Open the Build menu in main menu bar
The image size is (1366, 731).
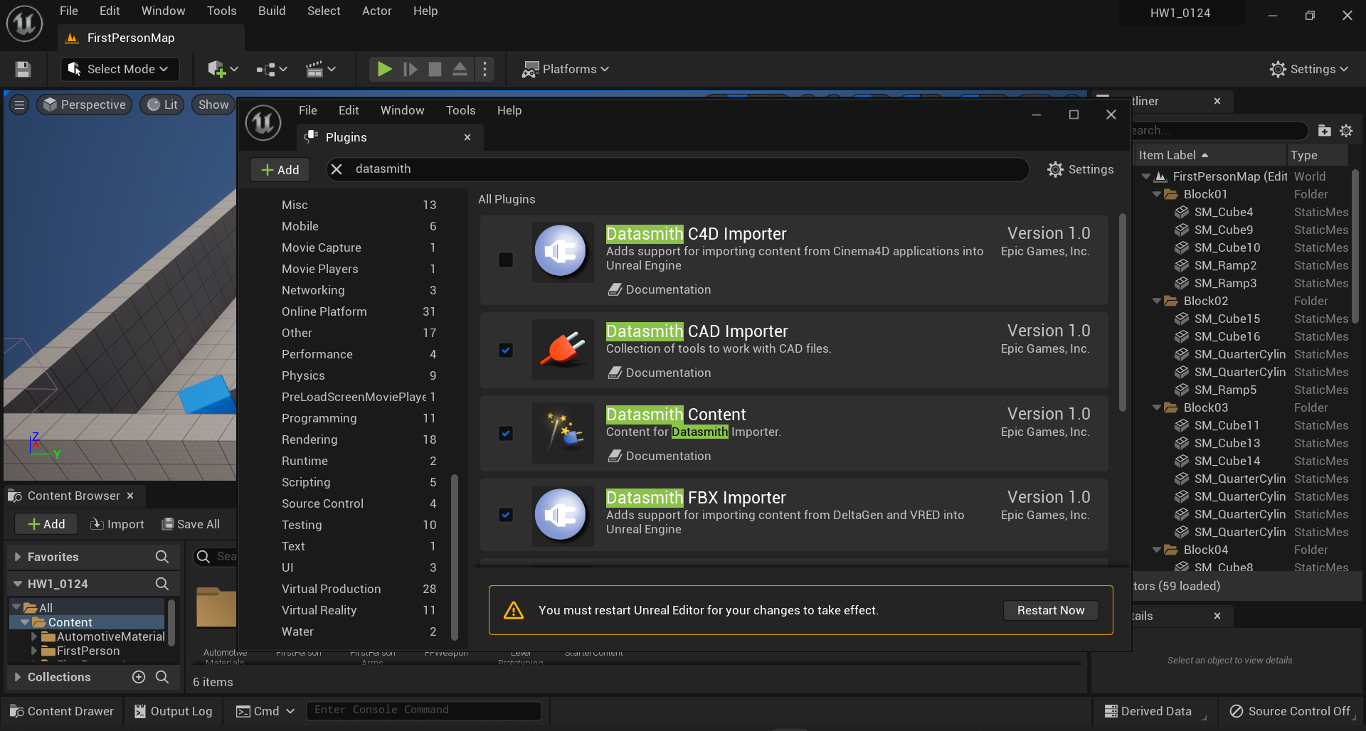[x=272, y=11]
